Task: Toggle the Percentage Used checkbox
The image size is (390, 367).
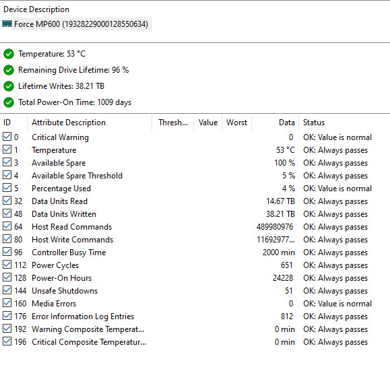Action: (x=7, y=188)
